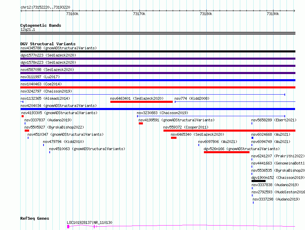The image size is (305, 230).
Task: Click the 73180k ruler tick label
Action: tap(206, 14)
